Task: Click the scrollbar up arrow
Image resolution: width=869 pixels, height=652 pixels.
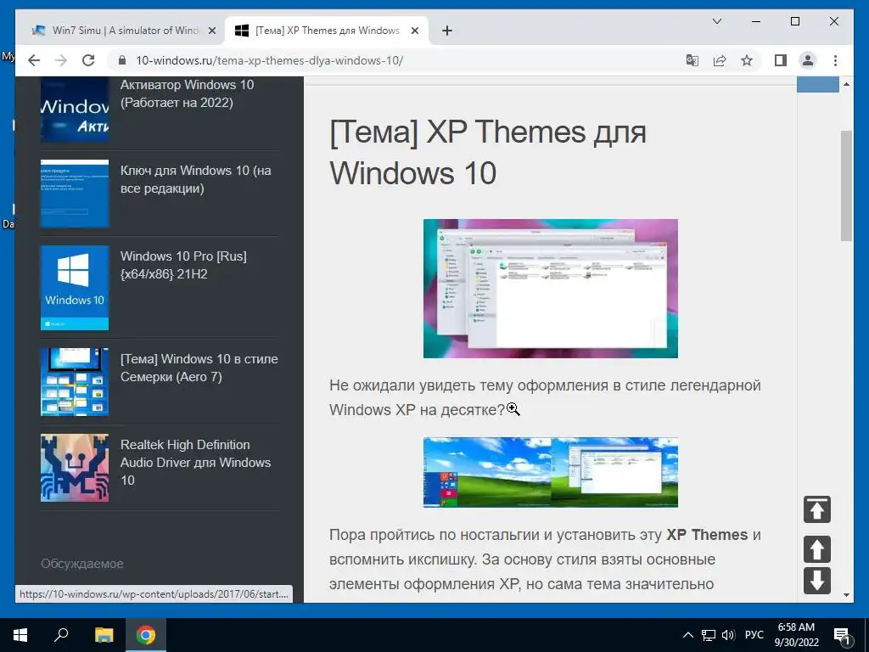Action: tap(846, 84)
